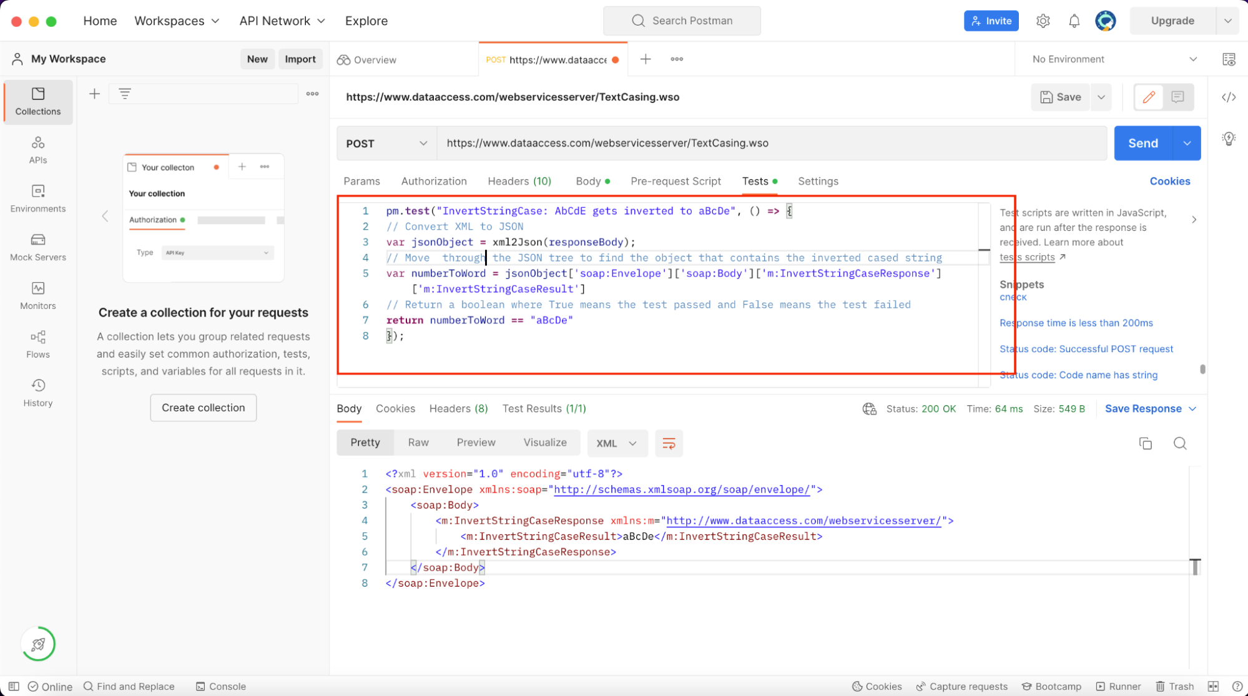The height and width of the screenshot is (696, 1248).
Task: Switch to Raw response view
Action: click(x=418, y=443)
